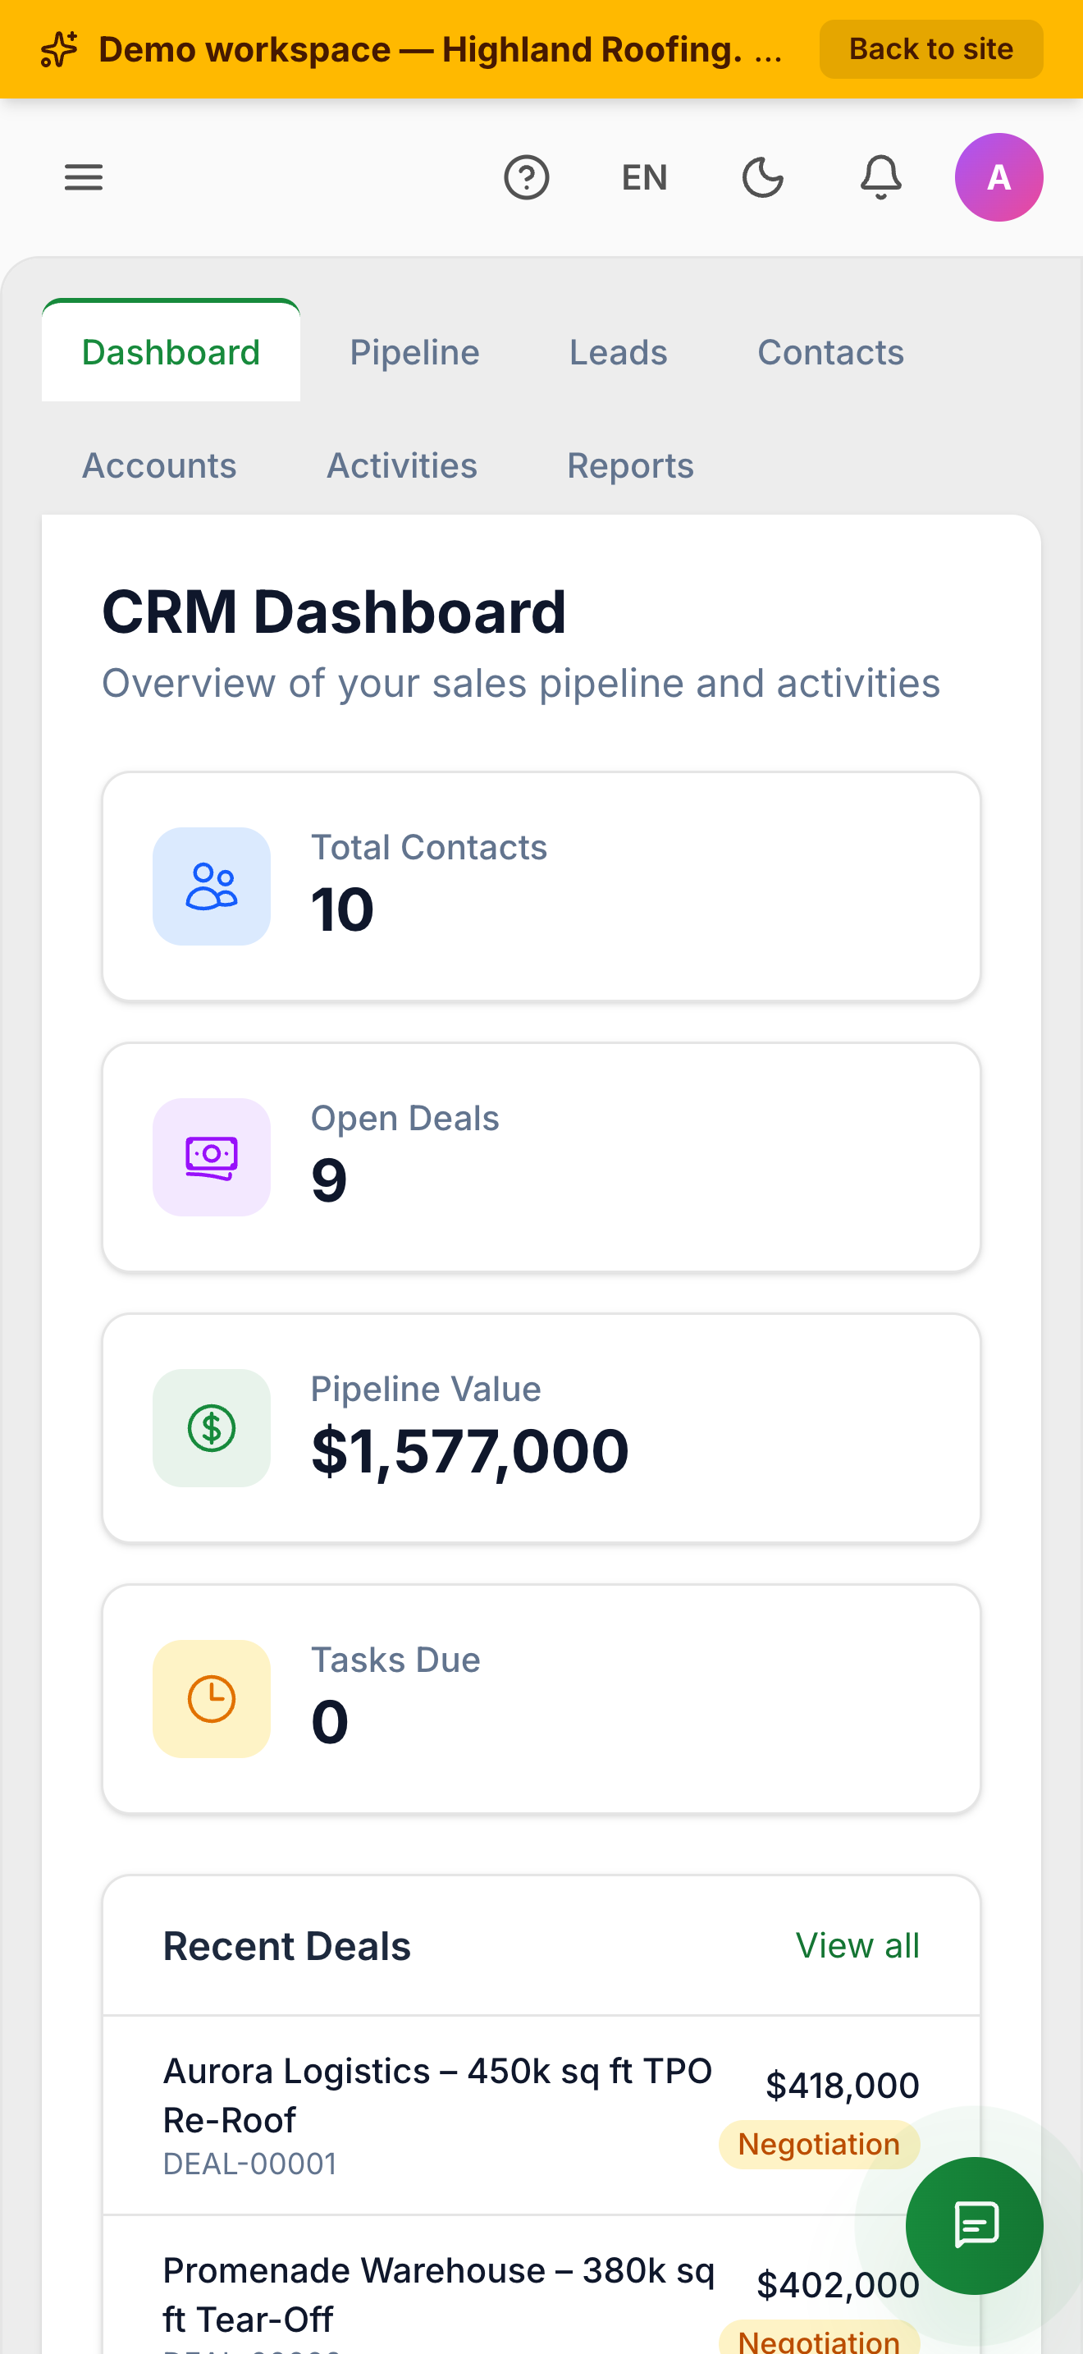The width and height of the screenshot is (1083, 2354).
Task: Open the help question mark icon
Action: [527, 177]
